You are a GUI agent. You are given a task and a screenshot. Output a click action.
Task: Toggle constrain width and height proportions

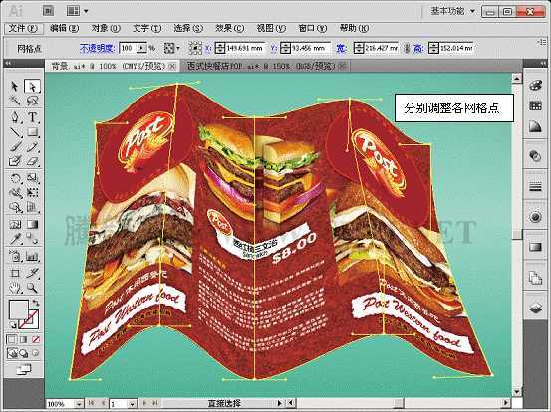tap(407, 48)
